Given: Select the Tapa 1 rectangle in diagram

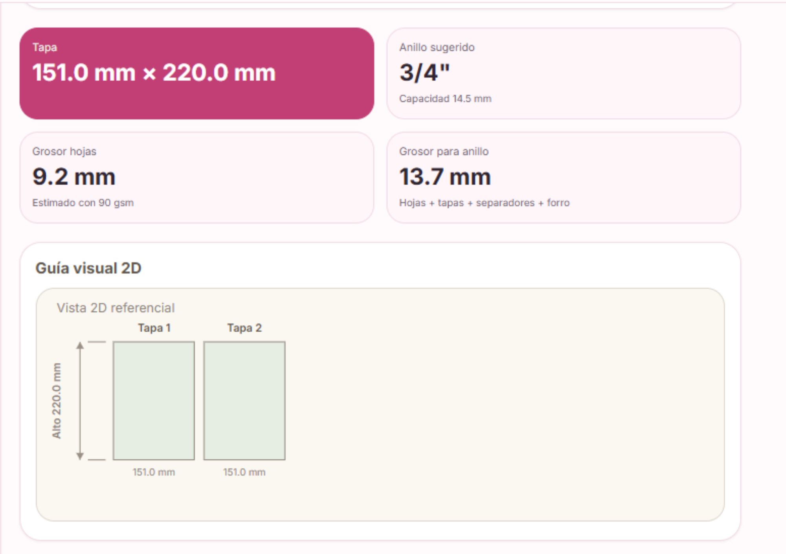Looking at the screenshot, I should [154, 400].
